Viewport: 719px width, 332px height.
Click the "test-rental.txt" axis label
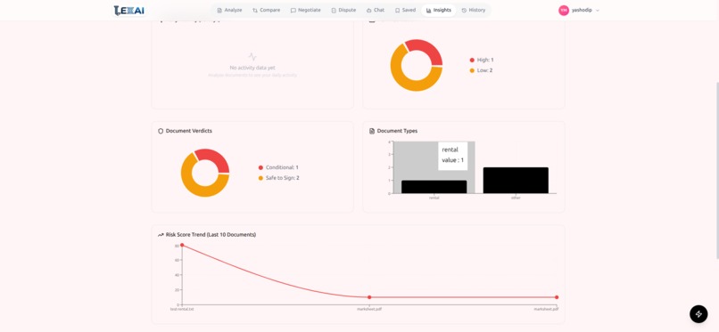[182, 310]
